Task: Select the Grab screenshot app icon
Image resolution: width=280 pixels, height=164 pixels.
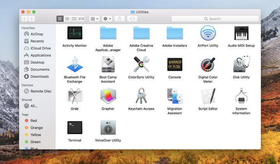Action: pyautogui.click(x=75, y=96)
